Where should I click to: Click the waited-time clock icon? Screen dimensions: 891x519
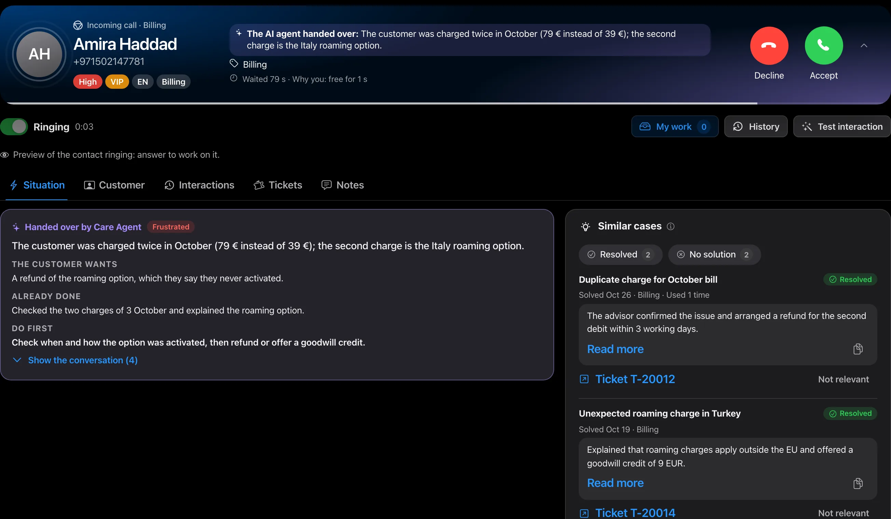234,78
